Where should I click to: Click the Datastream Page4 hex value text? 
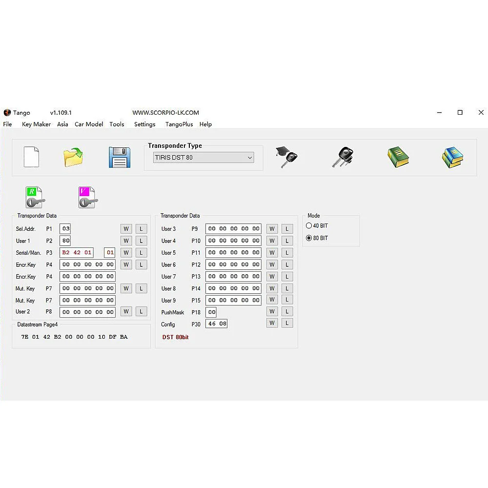[x=74, y=337]
